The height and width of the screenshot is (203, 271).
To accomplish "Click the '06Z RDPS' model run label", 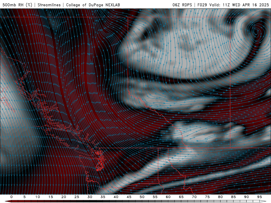I will [x=182, y=5].
